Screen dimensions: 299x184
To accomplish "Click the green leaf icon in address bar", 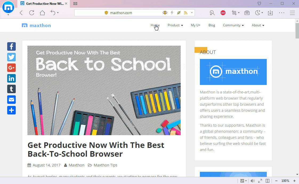I will (x=179, y=13).
